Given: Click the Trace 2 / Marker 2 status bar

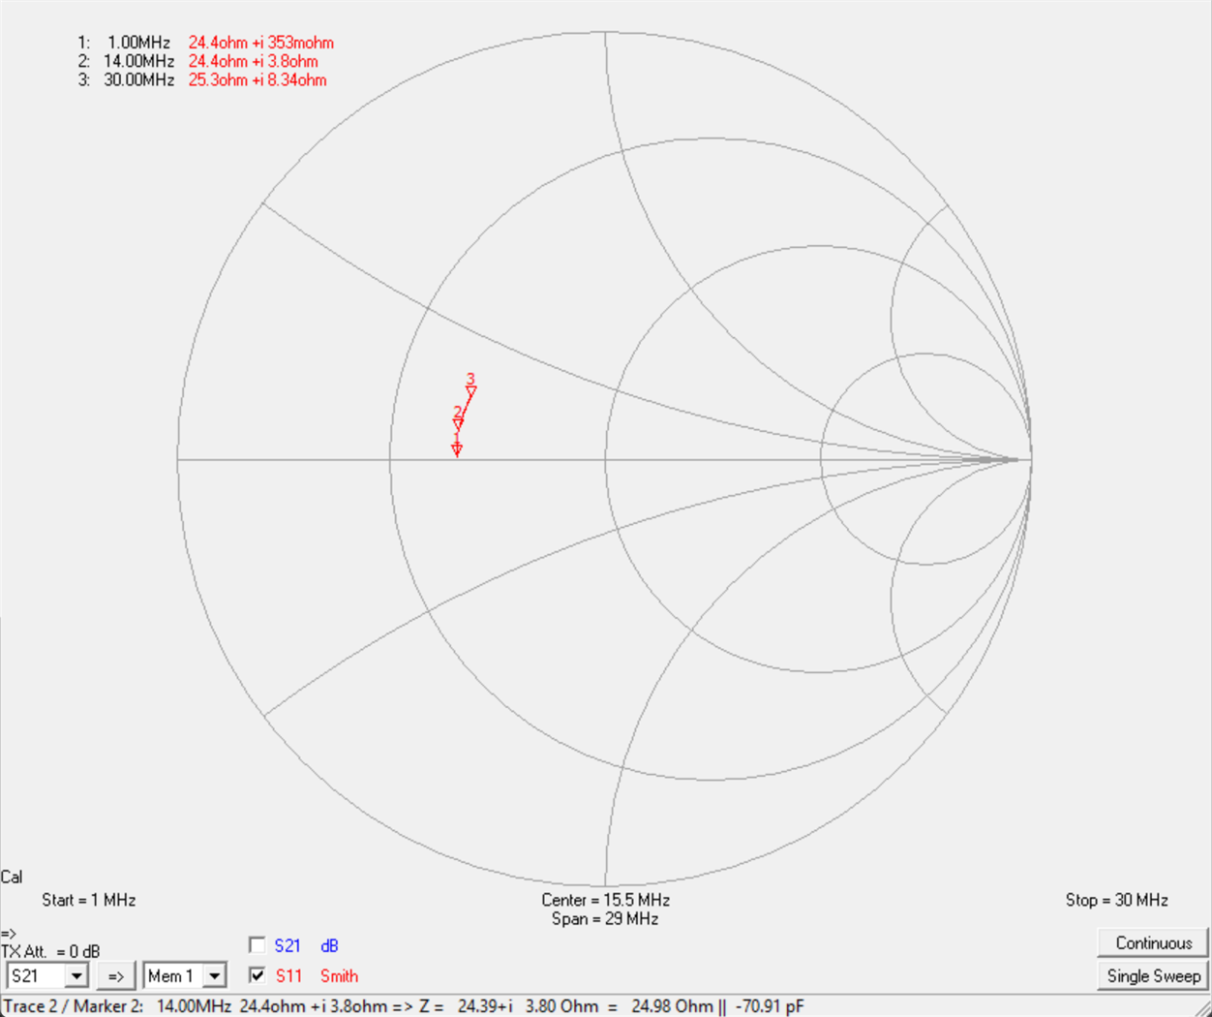Looking at the screenshot, I should [606, 1006].
